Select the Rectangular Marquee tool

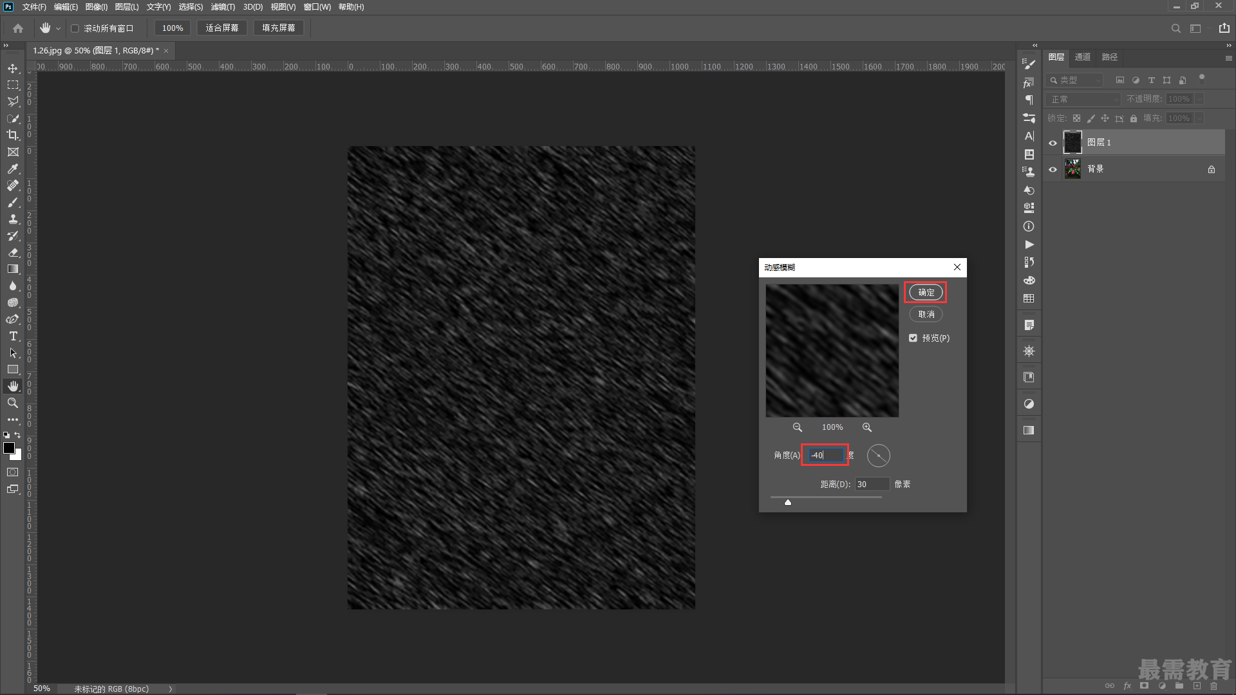click(13, 85)
